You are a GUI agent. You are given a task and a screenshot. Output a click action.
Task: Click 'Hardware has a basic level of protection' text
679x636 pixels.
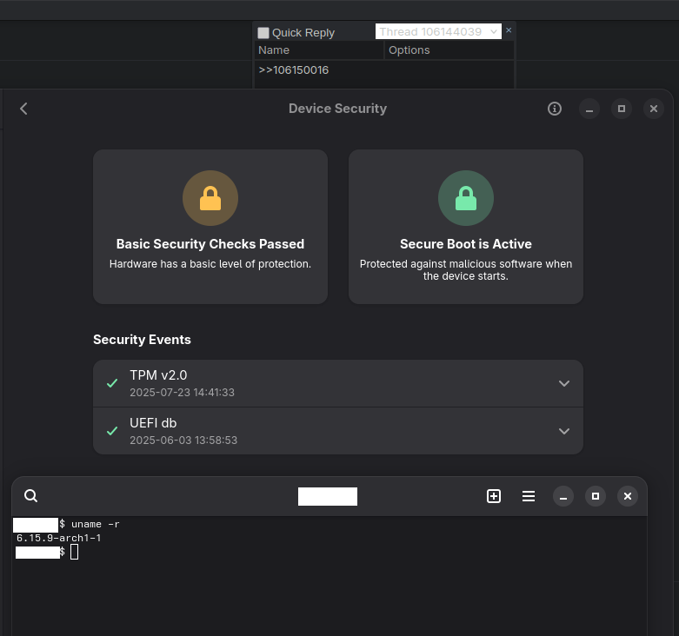tap(210, 264)
